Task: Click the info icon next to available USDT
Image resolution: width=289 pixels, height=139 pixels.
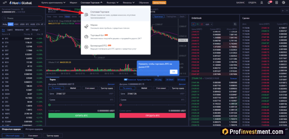Action: [73, 84]
